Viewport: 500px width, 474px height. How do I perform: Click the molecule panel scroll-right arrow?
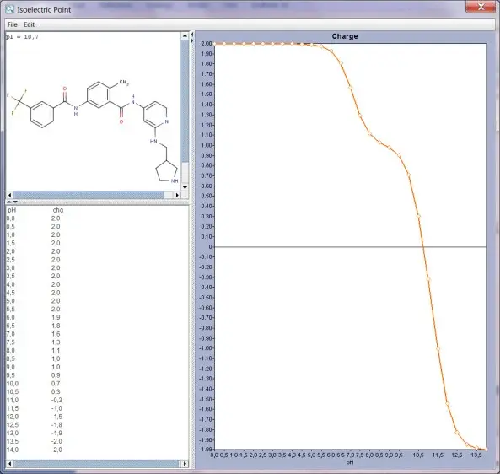click(177, 195)
